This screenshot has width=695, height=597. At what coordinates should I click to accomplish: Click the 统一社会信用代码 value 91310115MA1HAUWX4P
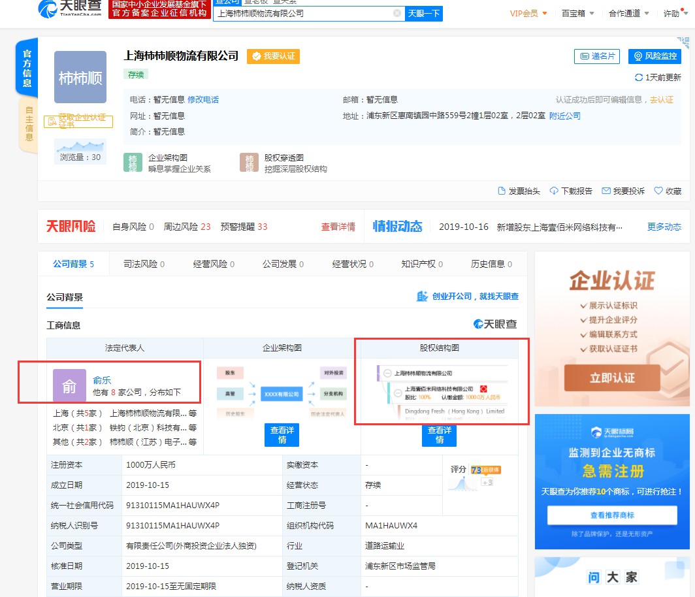click(173, 506)
